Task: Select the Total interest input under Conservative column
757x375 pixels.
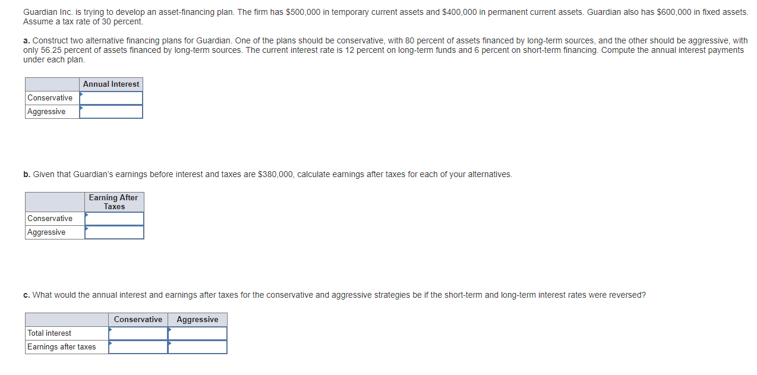Action: click(138, 333)
